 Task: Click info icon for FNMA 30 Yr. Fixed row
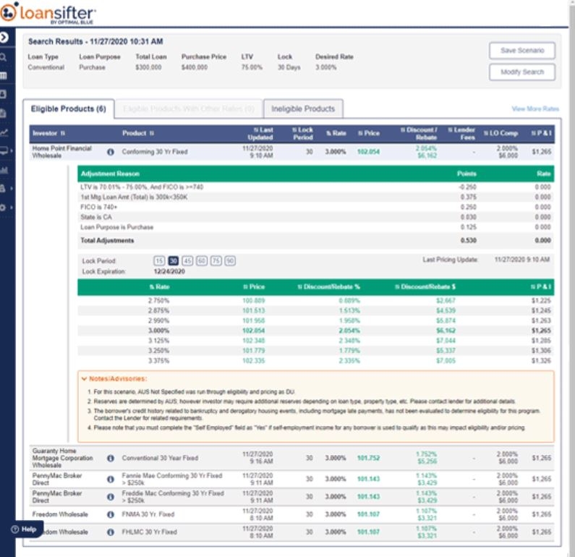[111, 514]
